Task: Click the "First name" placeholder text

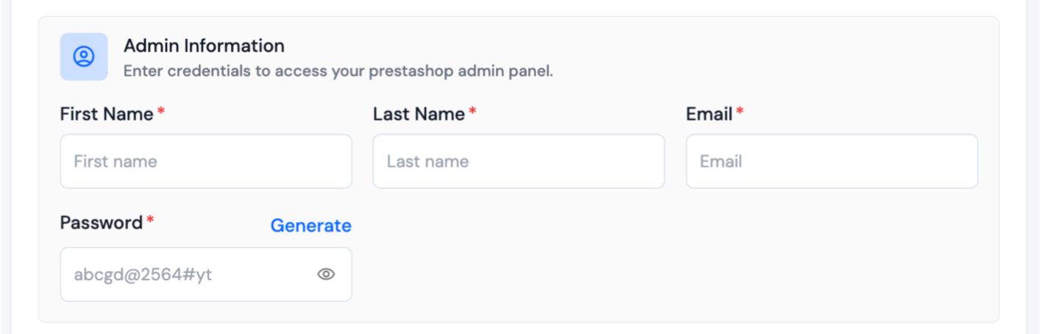Action: tap(115, 162)
